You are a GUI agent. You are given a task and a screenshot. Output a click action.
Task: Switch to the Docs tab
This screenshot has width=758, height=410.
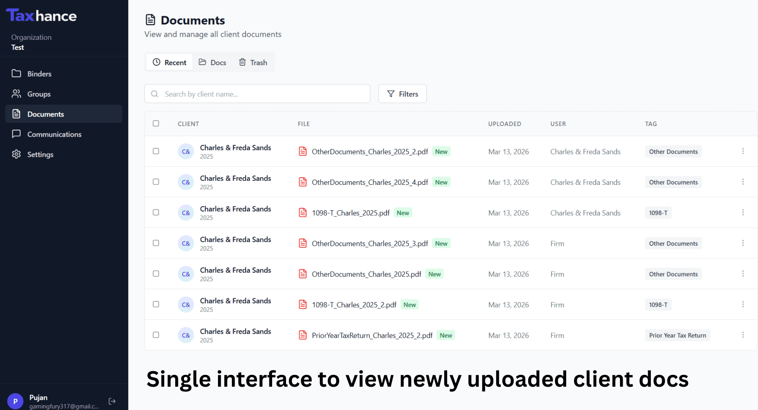coord(212,62)
